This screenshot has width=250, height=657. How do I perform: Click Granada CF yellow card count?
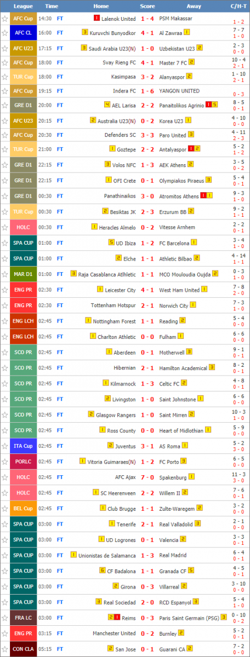tap(191, 570)
